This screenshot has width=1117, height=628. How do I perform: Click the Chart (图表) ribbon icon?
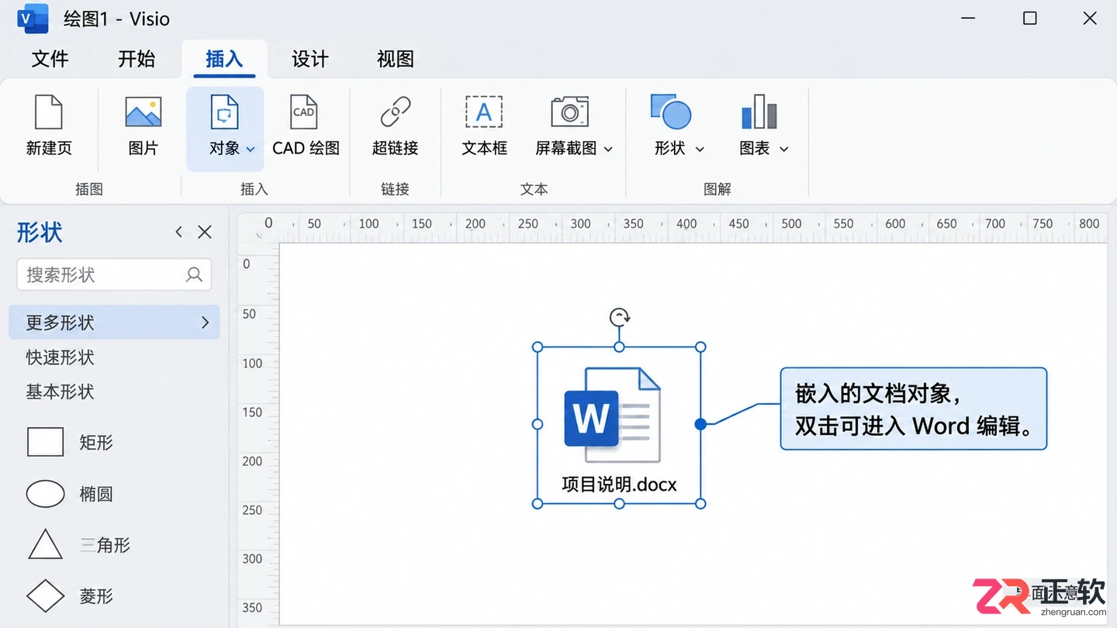coord(759,112)
